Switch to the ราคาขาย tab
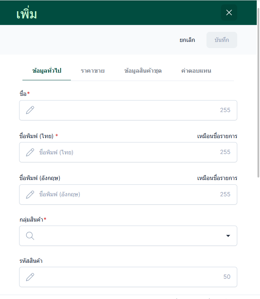 pos(93,71)
